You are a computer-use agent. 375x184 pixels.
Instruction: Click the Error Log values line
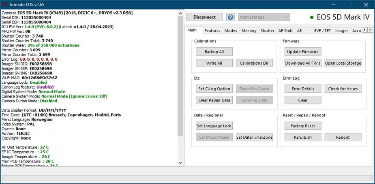[x=30, y=59]
